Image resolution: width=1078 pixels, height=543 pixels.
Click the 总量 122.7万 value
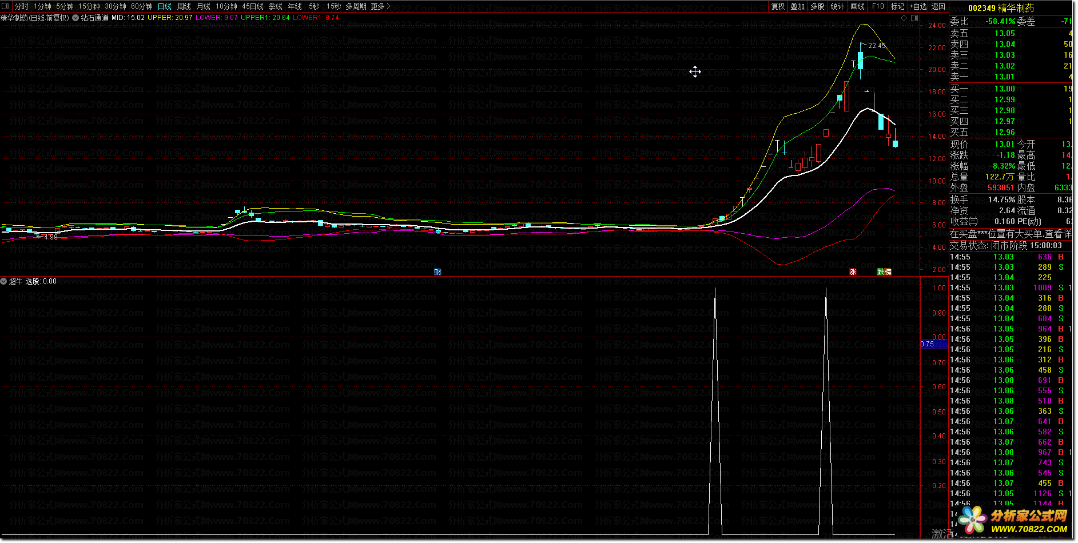[1000, 177]
